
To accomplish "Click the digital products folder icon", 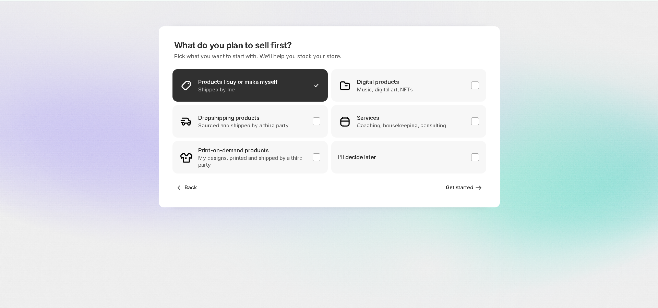I will [345, 86].
